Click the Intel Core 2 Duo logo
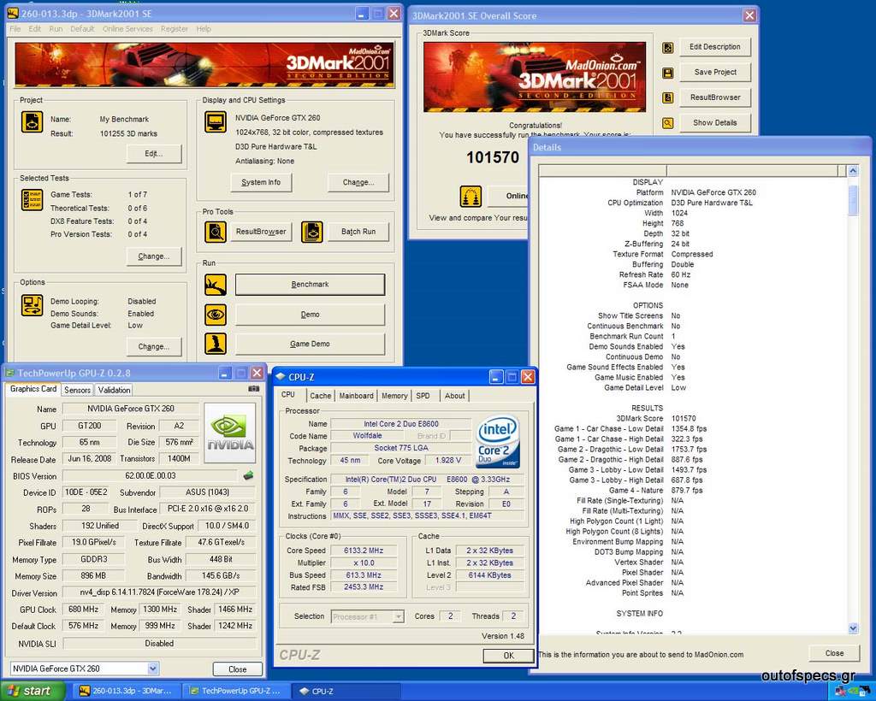 [x=499, y=441]
